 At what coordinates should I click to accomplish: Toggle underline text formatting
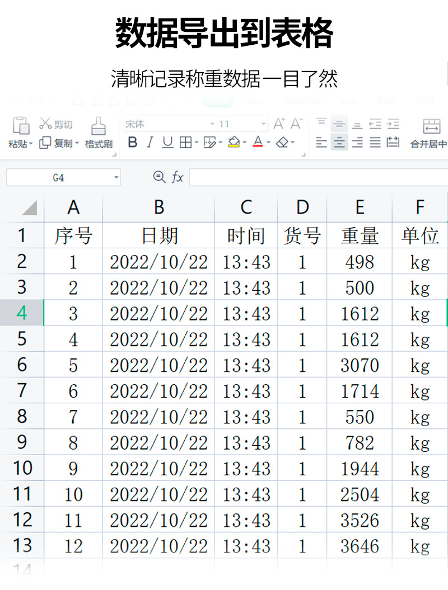tap(167, 142)
